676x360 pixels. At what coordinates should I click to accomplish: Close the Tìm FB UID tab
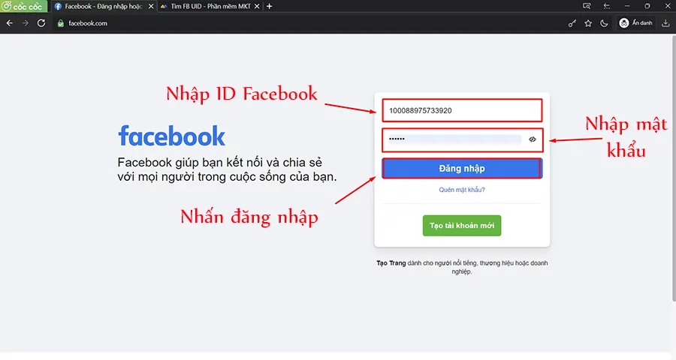tap(257, 7)
